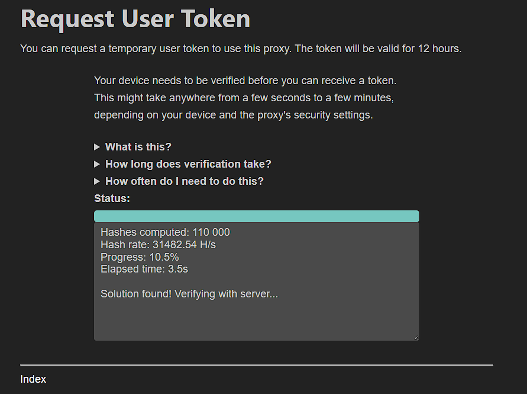
Task: Click the horizontal divider above Index
Action: point(256,365)
